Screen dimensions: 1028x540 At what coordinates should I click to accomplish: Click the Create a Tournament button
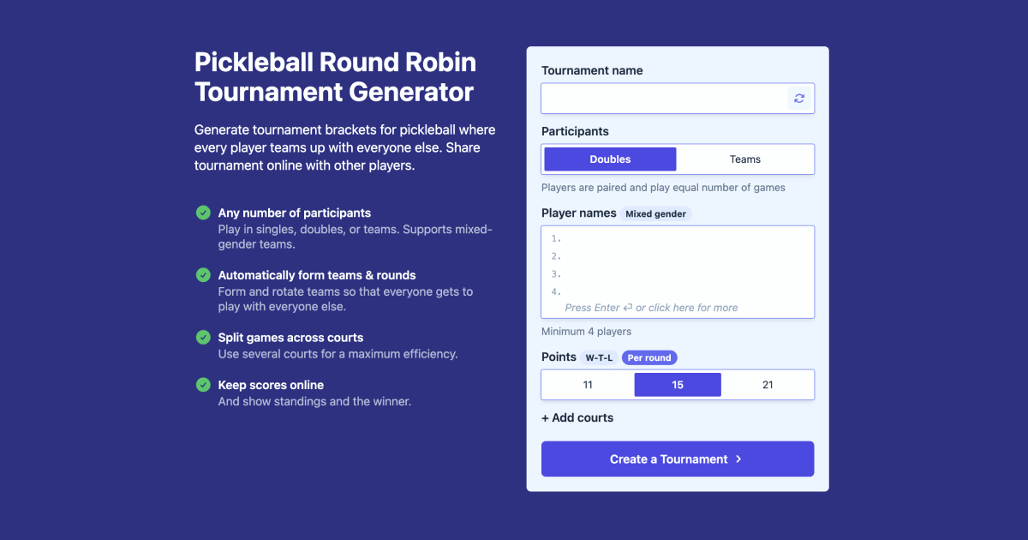677,459
